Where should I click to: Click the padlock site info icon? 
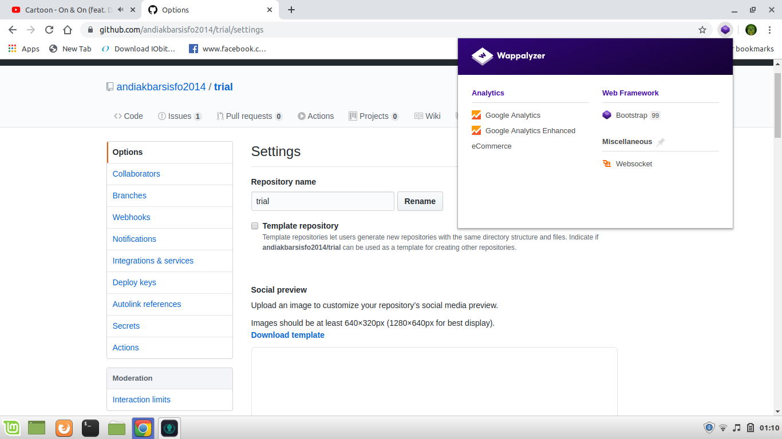tap(90, 30)
